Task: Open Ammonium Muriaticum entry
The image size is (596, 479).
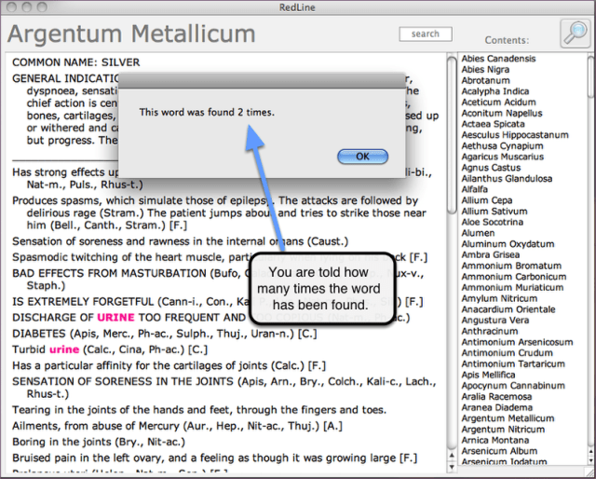Action: point(512,288)
